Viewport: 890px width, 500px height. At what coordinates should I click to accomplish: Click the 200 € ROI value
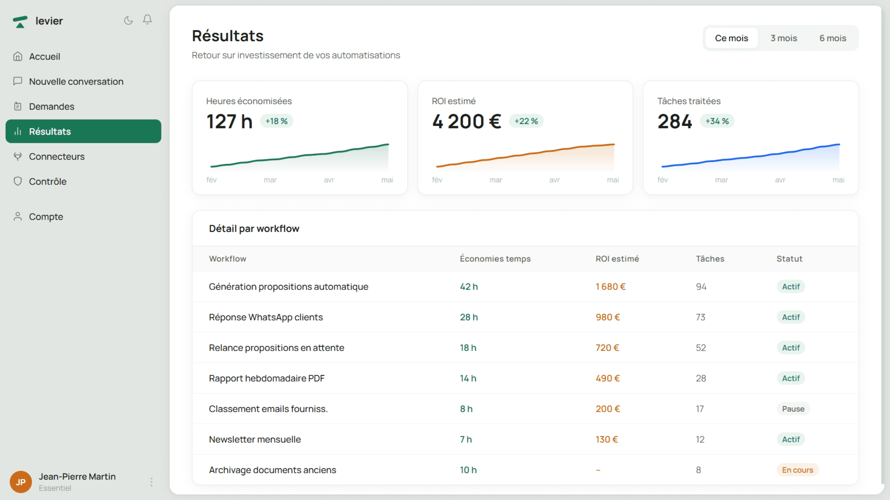tap(608, 409)
